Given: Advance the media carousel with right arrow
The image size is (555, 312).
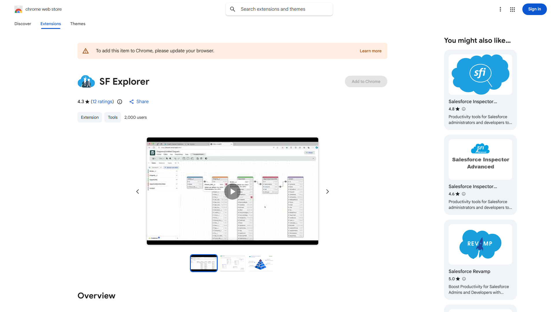Looking at the screenshot, I should [327, 191].
